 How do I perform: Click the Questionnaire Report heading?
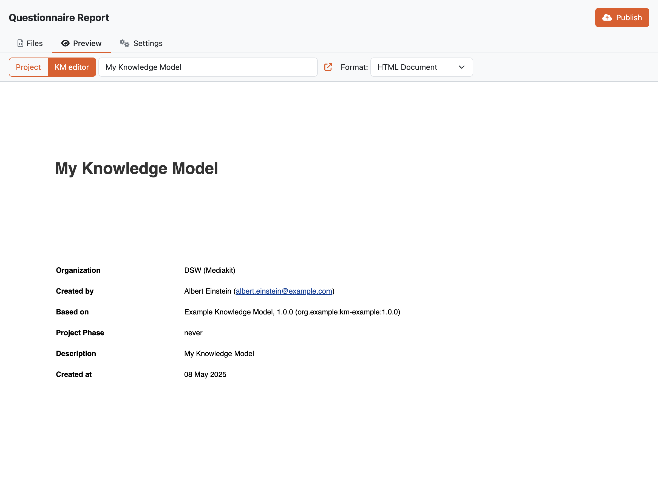[59, 18]
